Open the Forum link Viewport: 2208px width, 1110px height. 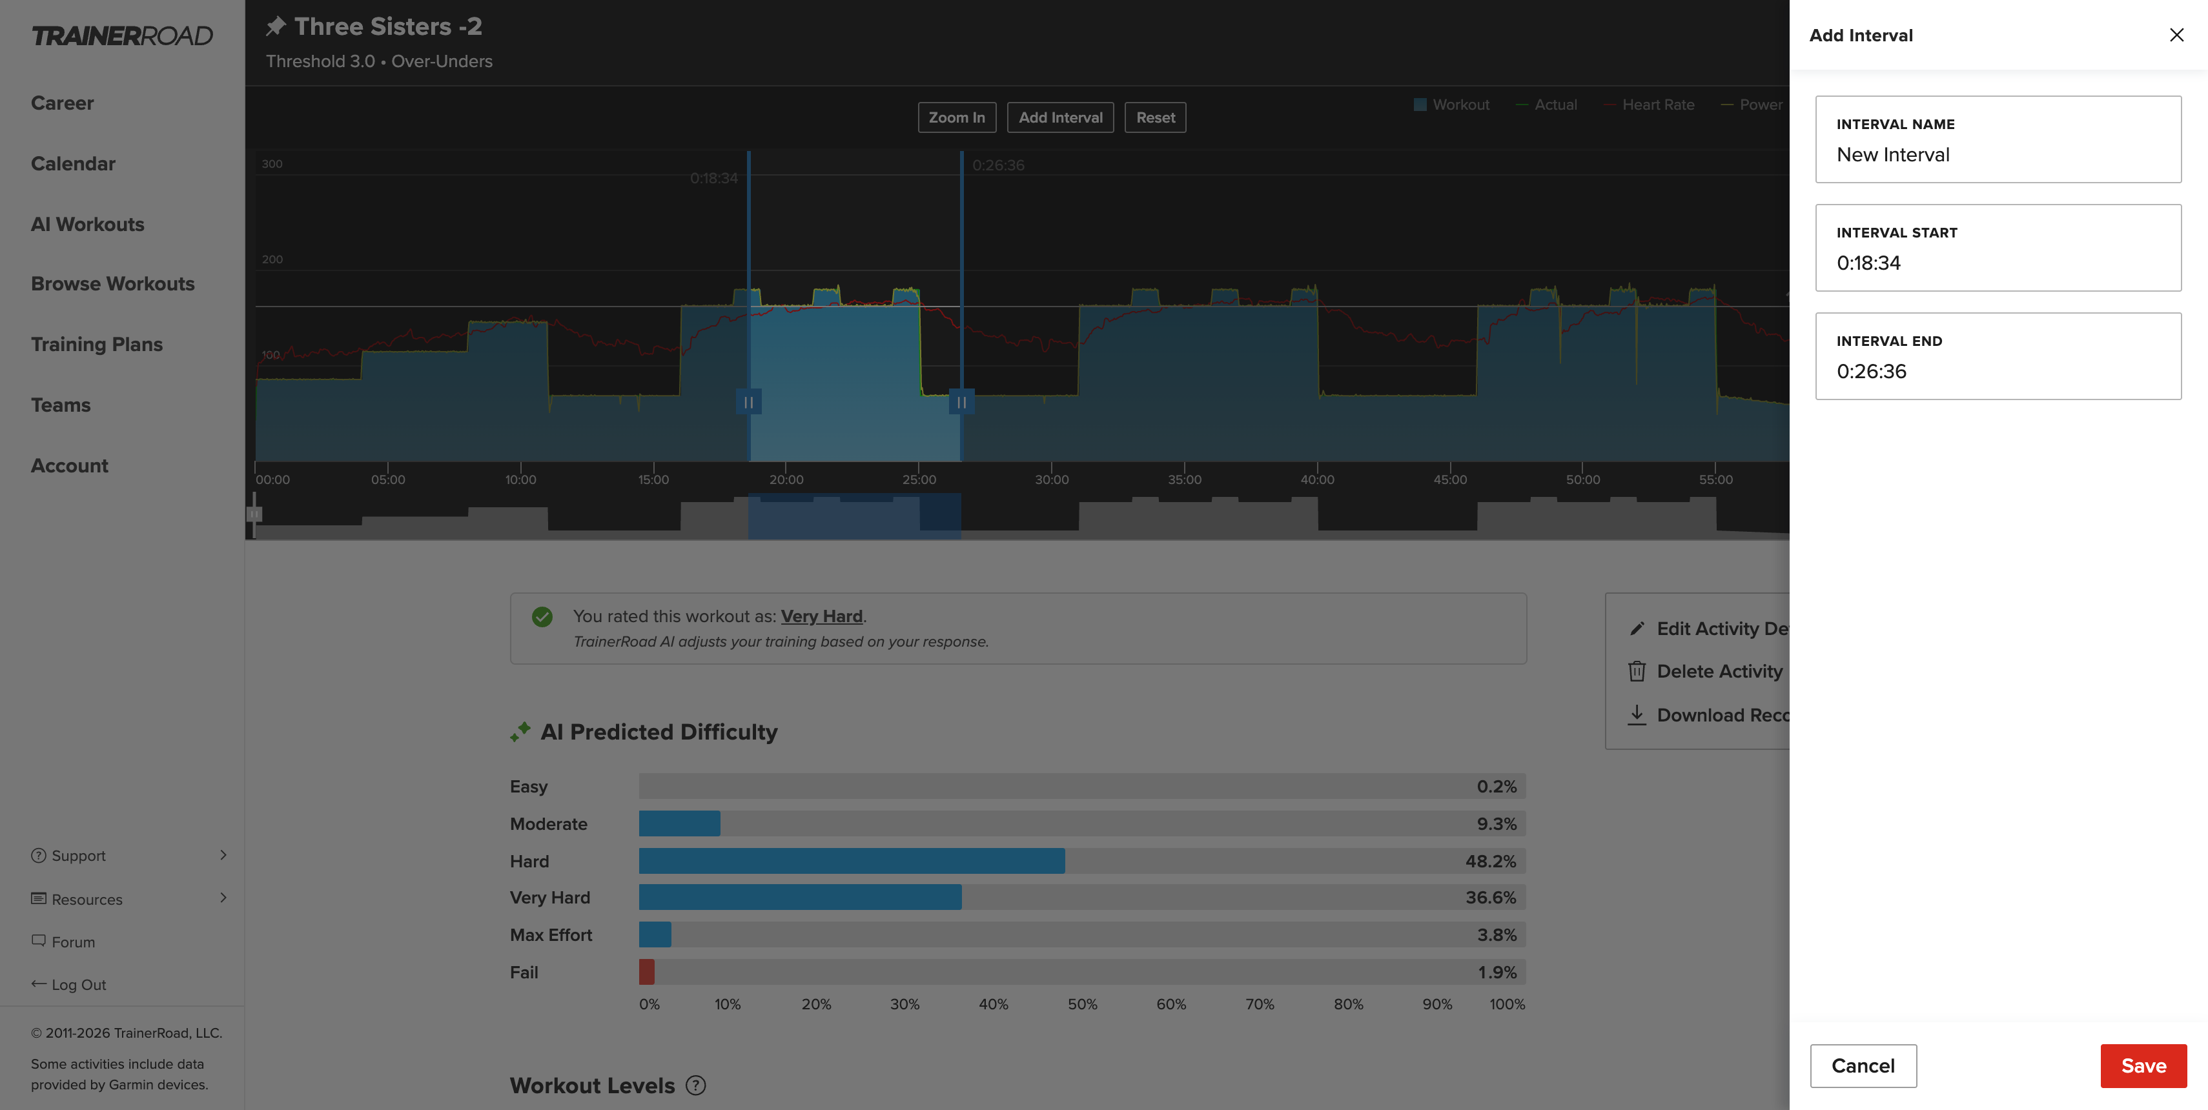click(73, 942)
